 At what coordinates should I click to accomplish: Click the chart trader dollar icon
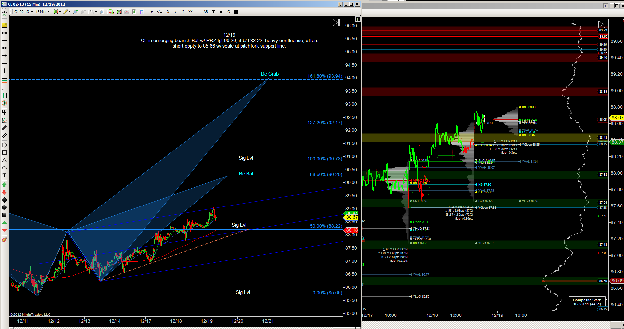pos(134,12)
